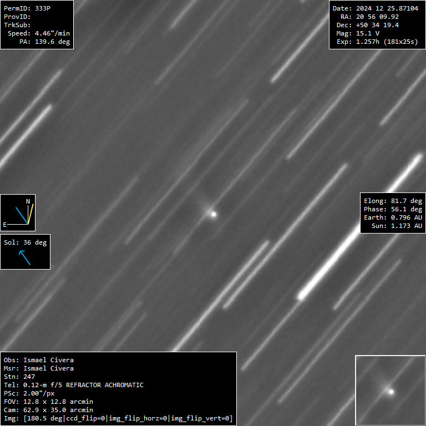The image size is (426, 426).
Task: Select the 'Obs: Ismael Civera' line
Action: tap(39, 360)
